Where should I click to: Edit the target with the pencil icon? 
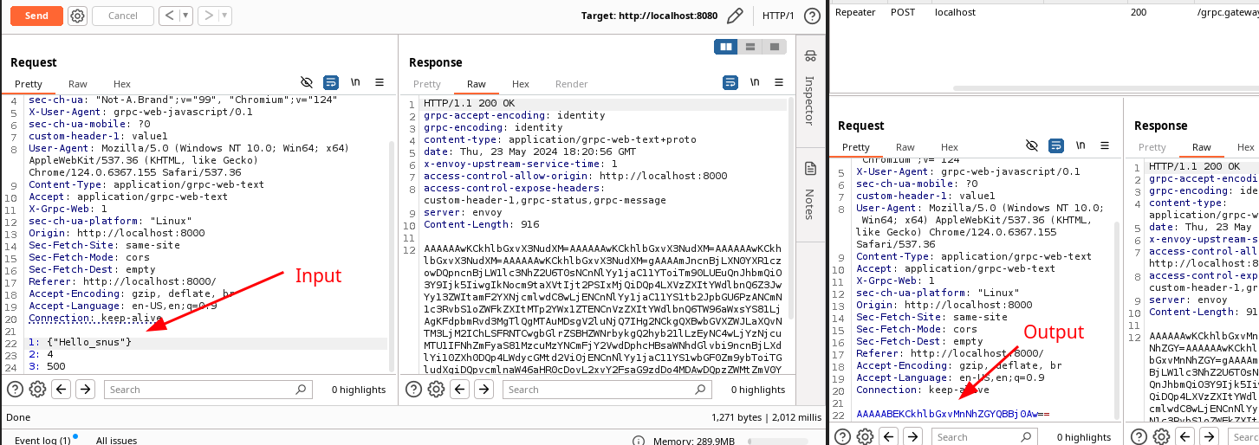(x=735, y=16)
